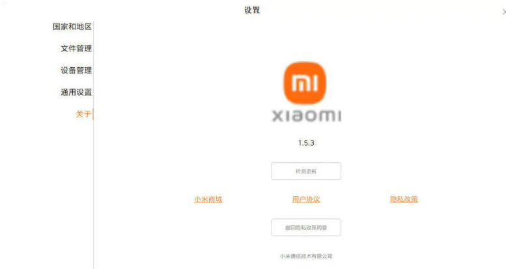The image size is (506, 269).
Task: Click the 检测更新 check update button
Action: pos(306,171)
